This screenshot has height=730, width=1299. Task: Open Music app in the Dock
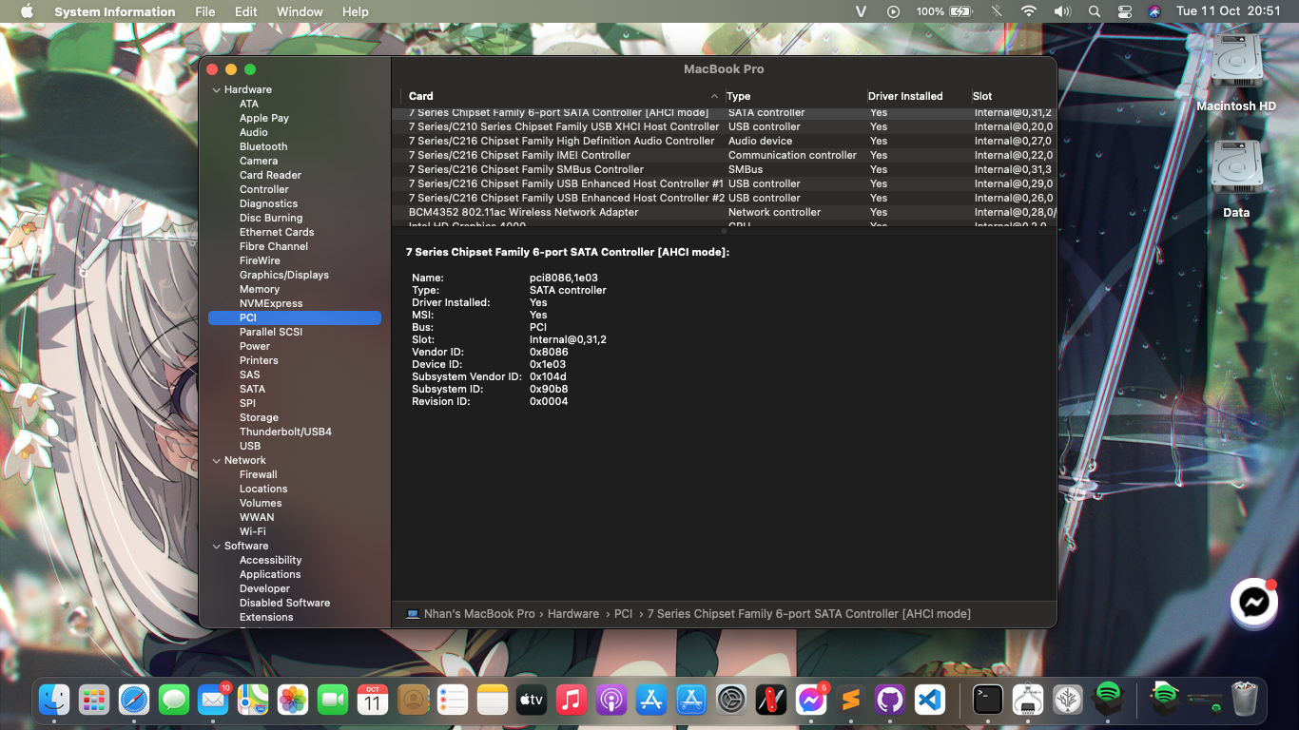572,701
